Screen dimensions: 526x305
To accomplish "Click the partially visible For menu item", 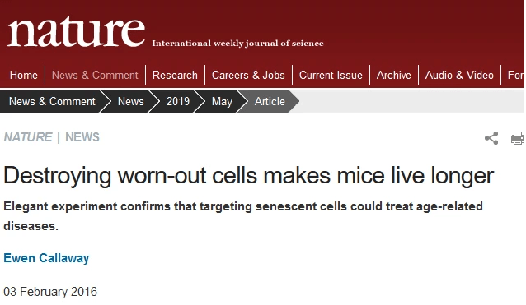I will [x=515, y=75].
